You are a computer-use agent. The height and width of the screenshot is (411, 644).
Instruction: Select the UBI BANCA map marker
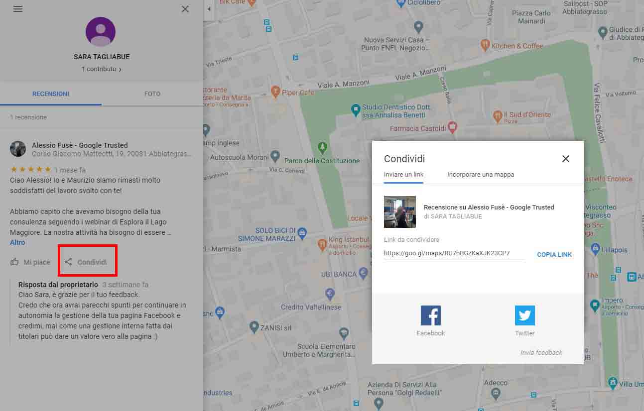(364, 272)
